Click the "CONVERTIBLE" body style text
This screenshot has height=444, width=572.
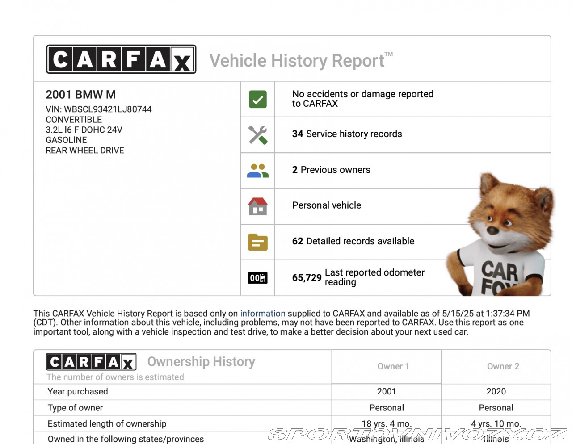(74, 120)
